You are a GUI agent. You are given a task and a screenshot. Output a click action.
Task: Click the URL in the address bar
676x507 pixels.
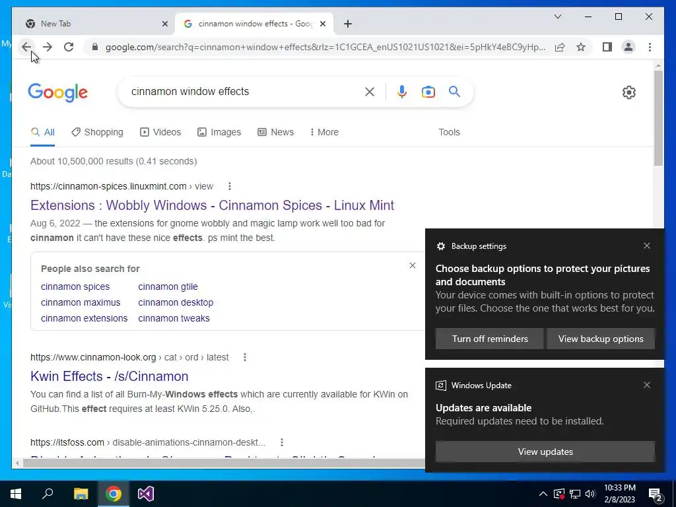325,47
